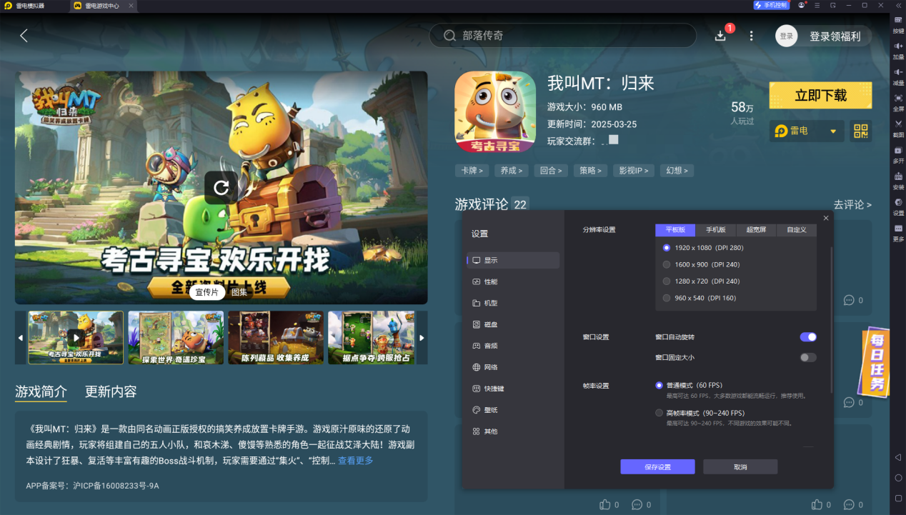Viewport: 906px width, 515px height.
Task: Open the 幻想 > category tag
Action: (x=677, y=171)
